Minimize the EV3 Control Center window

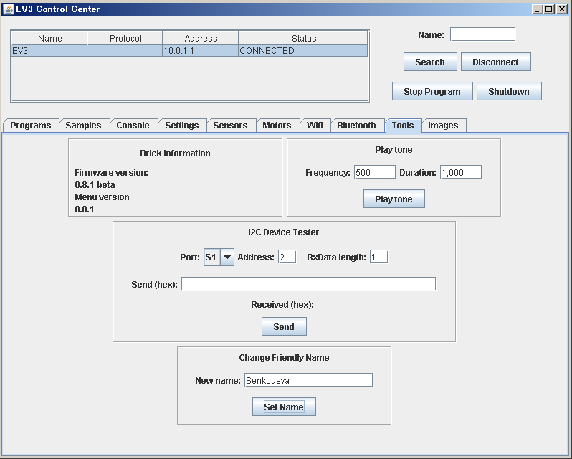tap(537, 9)
